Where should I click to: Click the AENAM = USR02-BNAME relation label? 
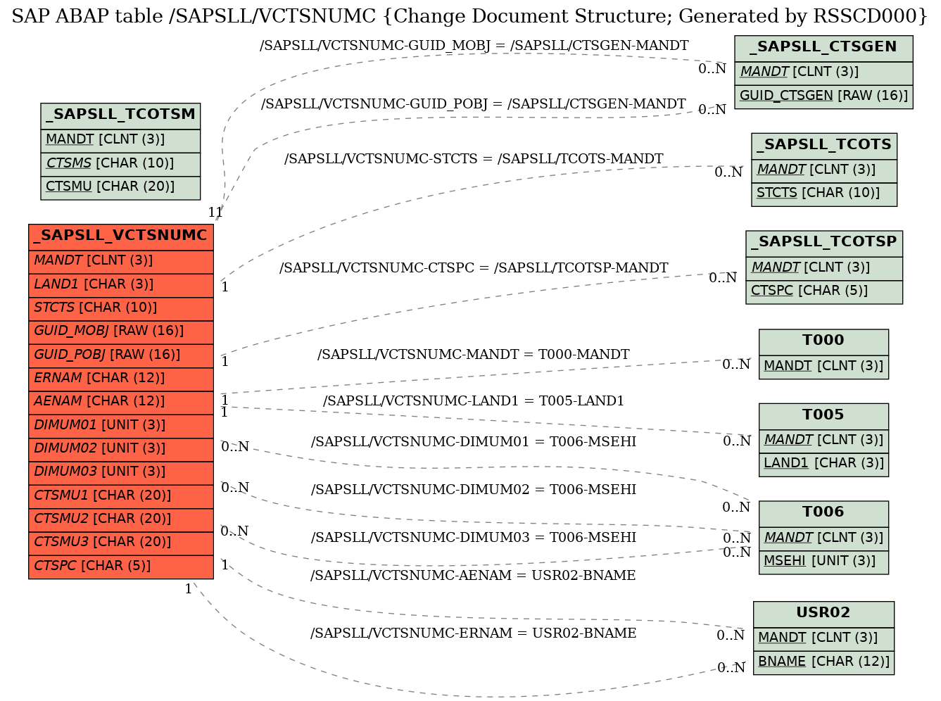[473, 576]
